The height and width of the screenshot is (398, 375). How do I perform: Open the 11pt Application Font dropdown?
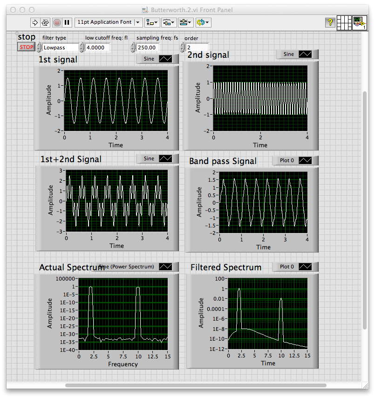[109, 22]
